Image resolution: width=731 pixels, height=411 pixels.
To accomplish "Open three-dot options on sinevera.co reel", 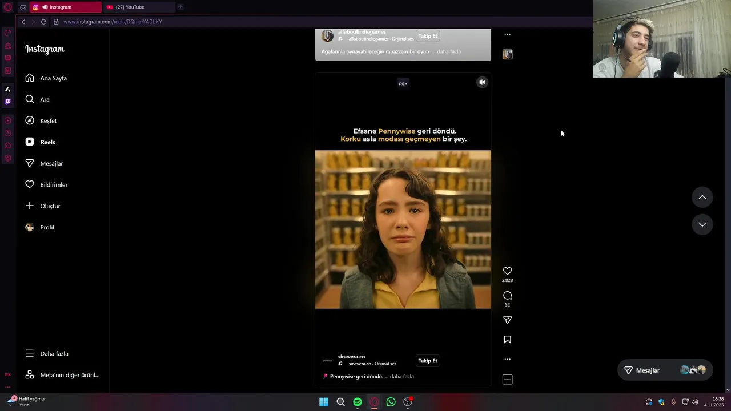I will click(x=507, y=360).
